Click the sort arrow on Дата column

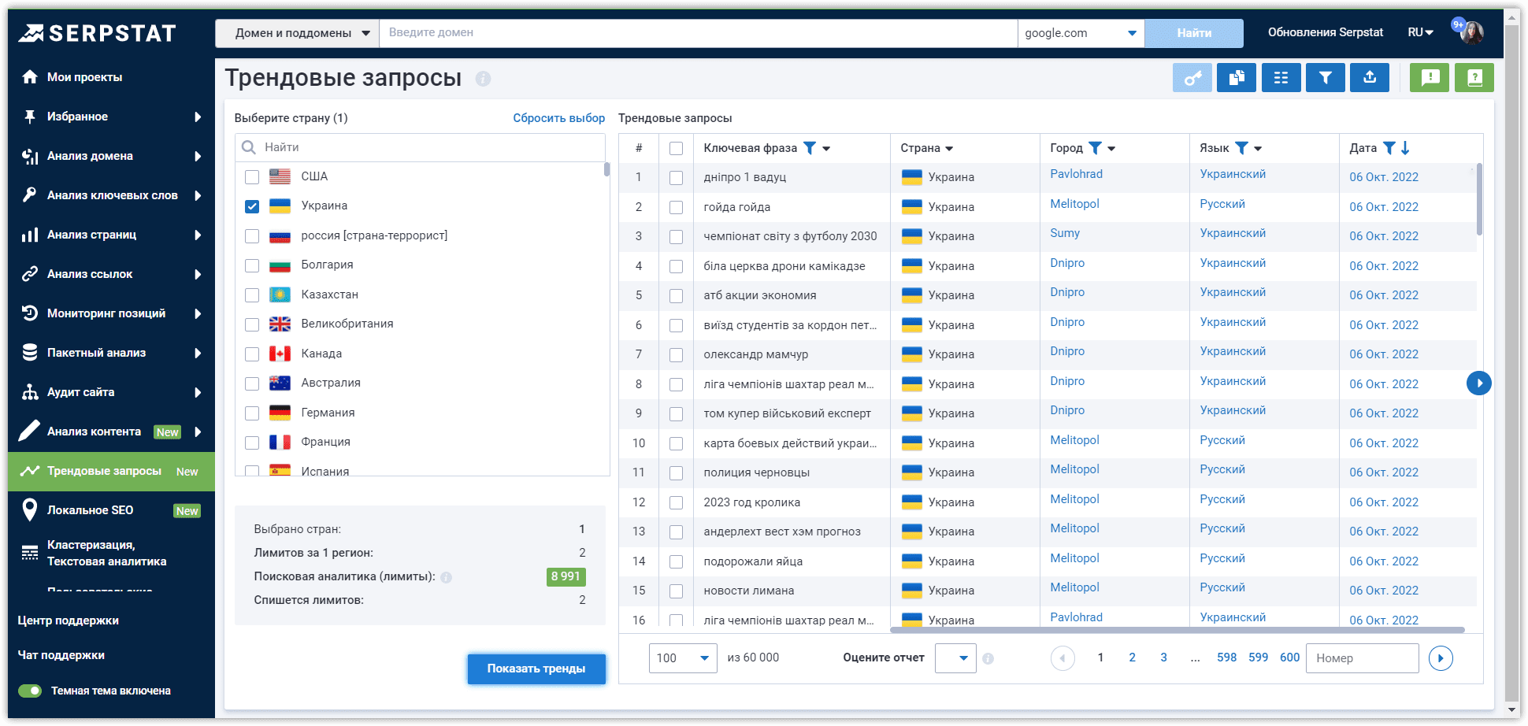tap(1405, 148)
